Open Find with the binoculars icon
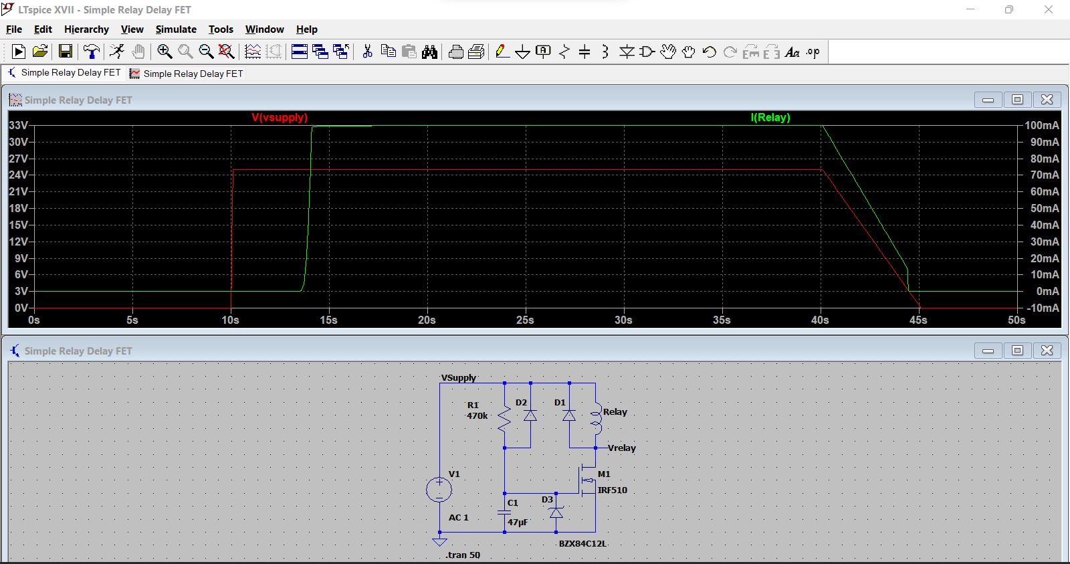 pos(430,52)
